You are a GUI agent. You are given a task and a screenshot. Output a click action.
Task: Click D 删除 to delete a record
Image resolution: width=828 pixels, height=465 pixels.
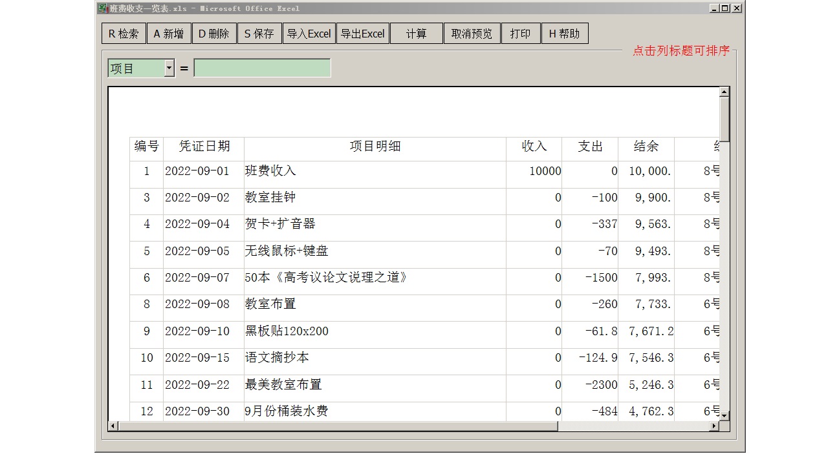coord(214,33)
